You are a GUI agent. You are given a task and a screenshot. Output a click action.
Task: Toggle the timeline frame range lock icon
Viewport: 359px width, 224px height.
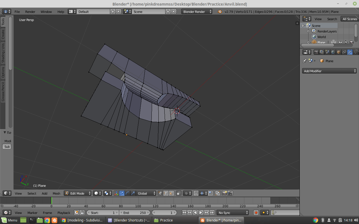point(82,213)
